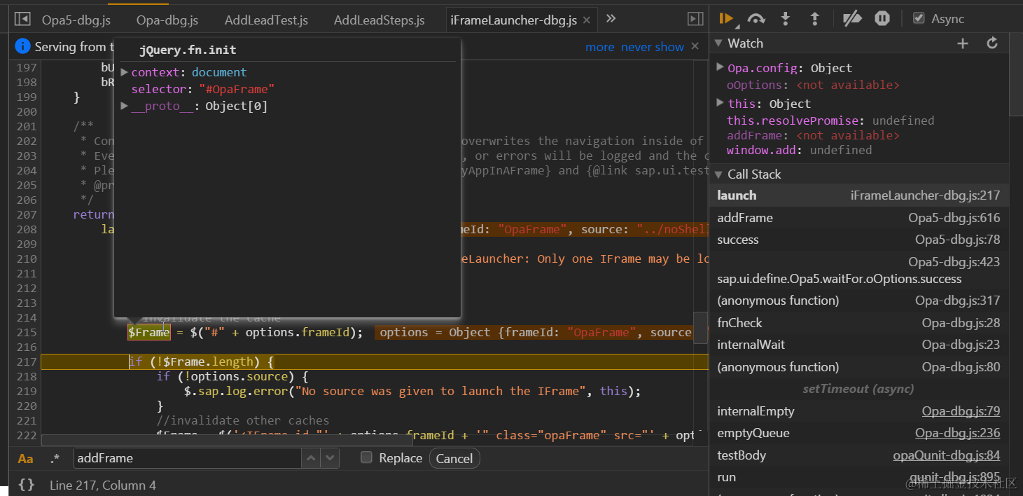Enable the Async checkbox
Screen dimensions: 1023x496
pos(919,18)
